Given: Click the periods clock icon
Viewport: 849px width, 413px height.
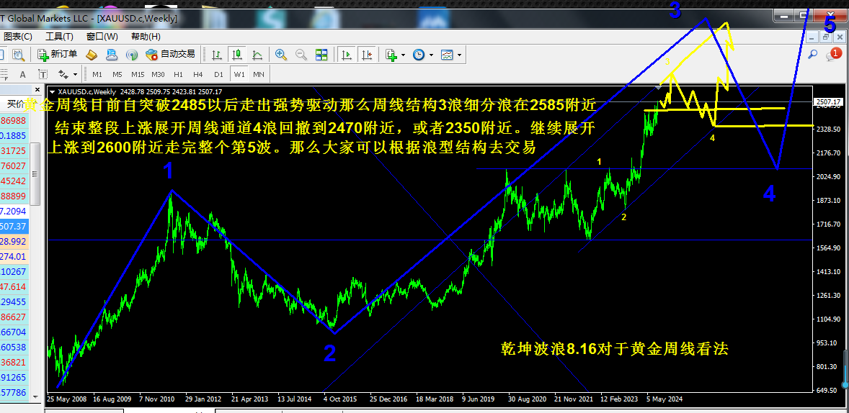Looking at the screenshot, I should 419,55.
